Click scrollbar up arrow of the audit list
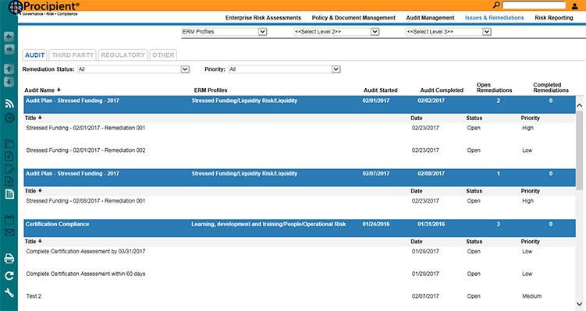This screenshot has width=586, height=311. (x=579, y=106)
